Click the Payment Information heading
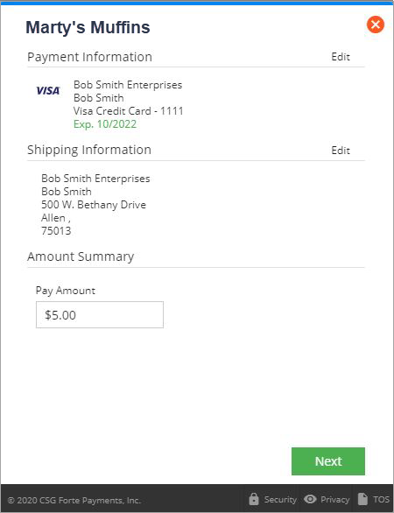The height and width of the screenshot is (513, 394). pos(89,57)
